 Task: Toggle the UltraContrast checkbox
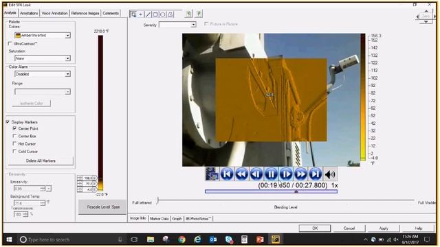(10, 43)
